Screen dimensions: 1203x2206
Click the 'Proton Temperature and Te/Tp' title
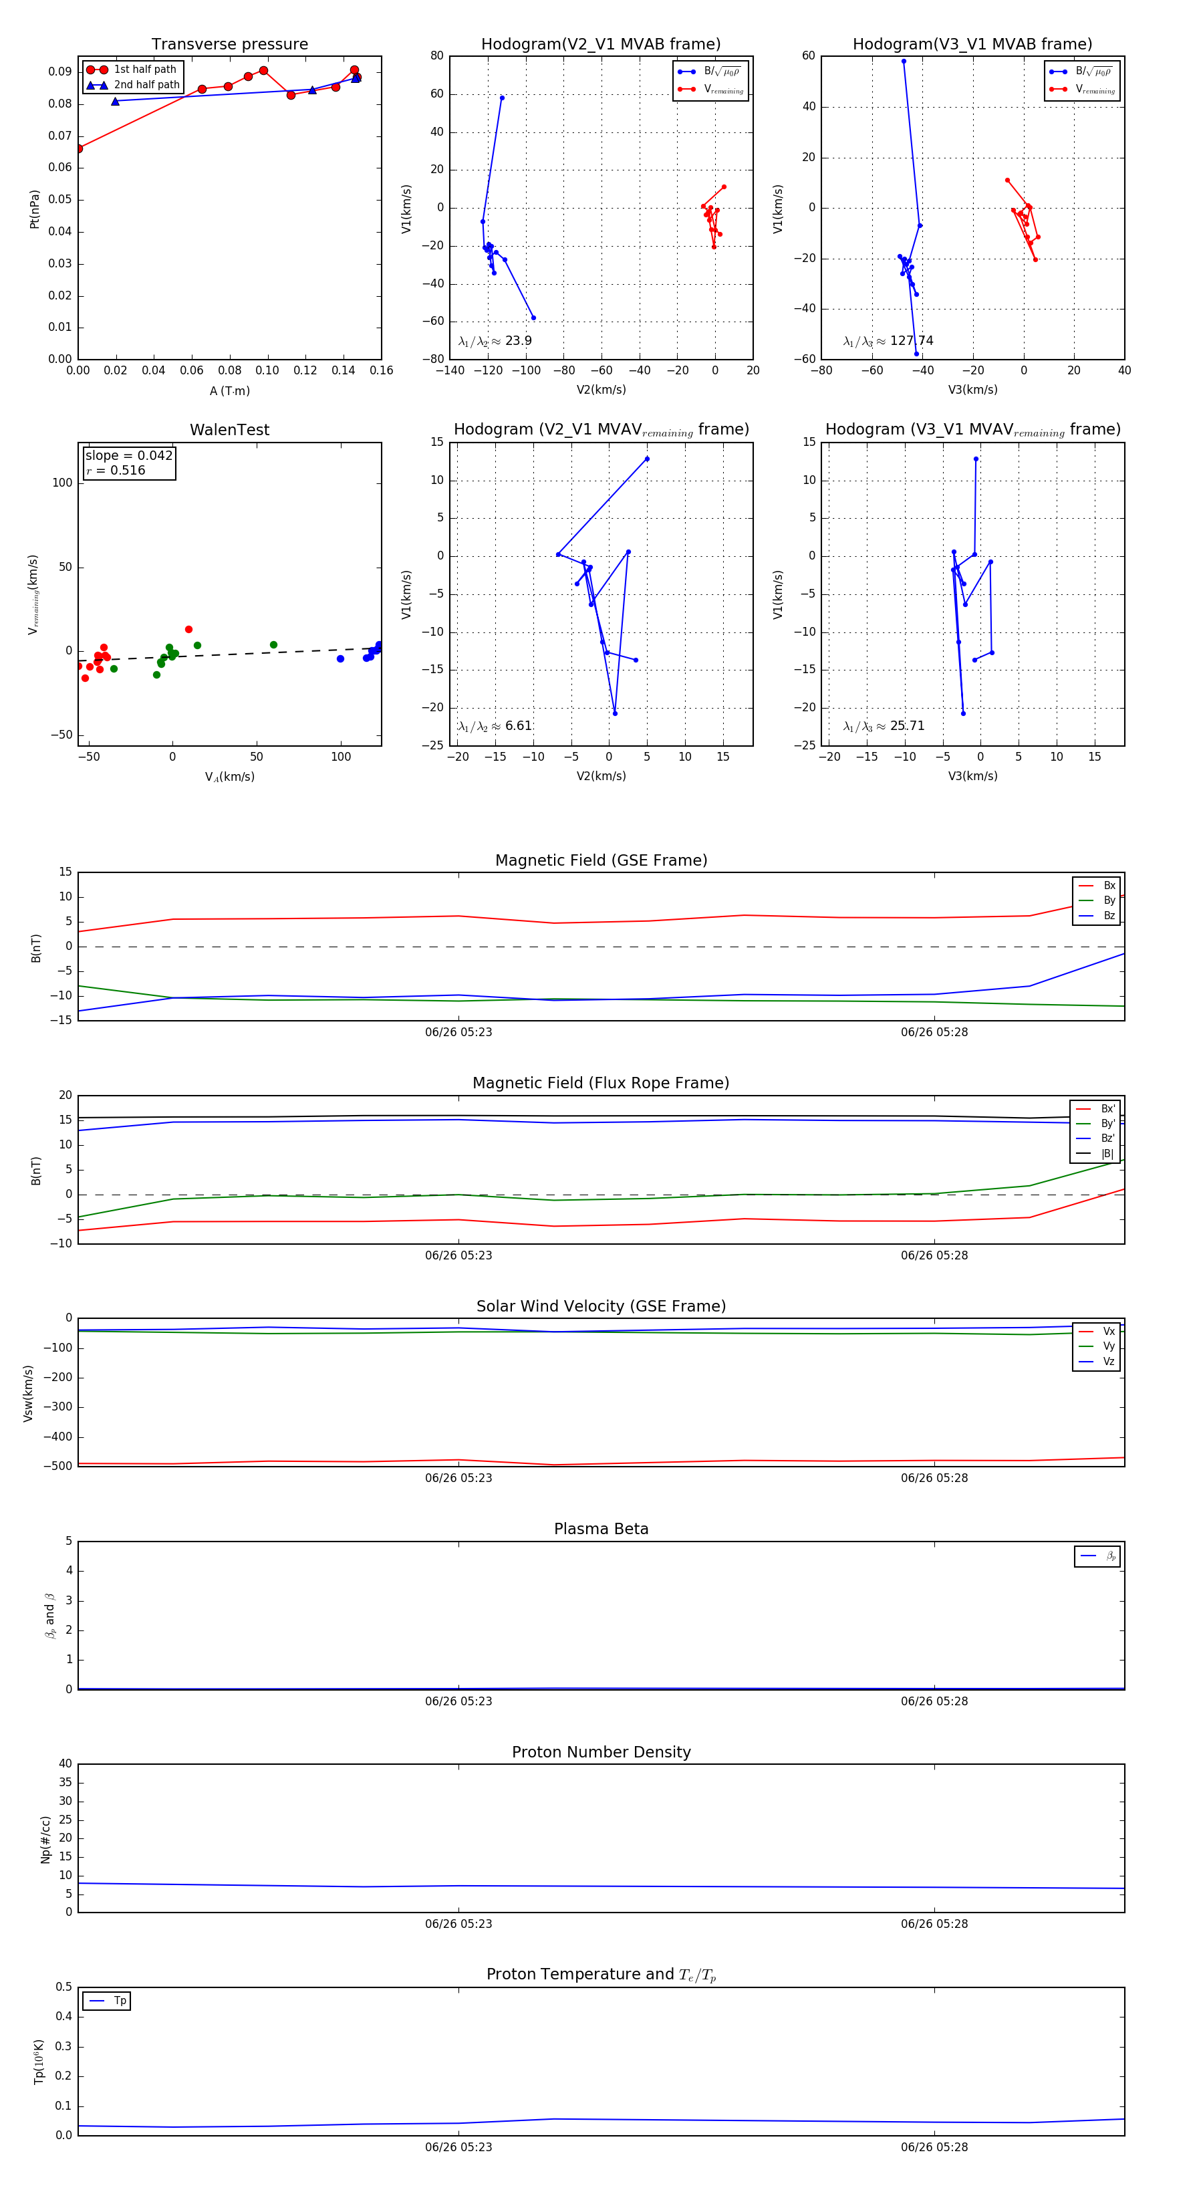point(601,1975)
